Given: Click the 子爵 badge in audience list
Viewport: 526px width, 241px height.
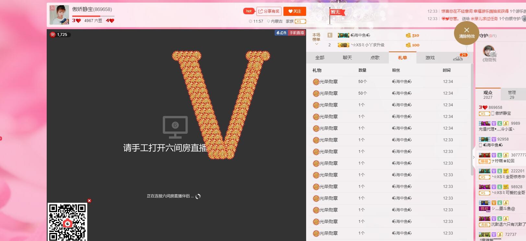Looking at the screenshot, I should (x=484, y=203).
